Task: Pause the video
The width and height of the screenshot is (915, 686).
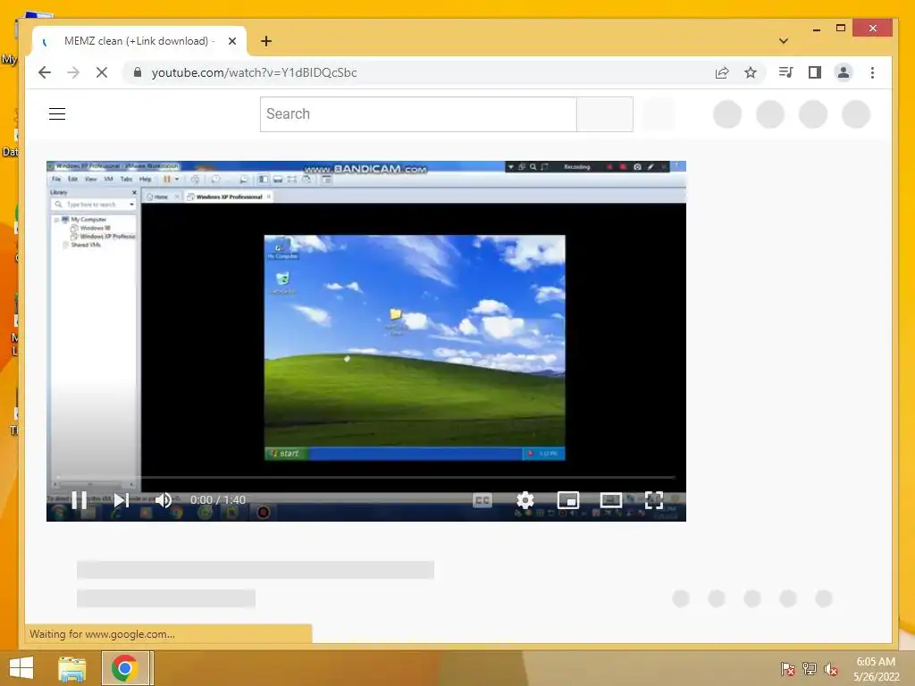Action: pyautogui.click(x=80, y=500)
